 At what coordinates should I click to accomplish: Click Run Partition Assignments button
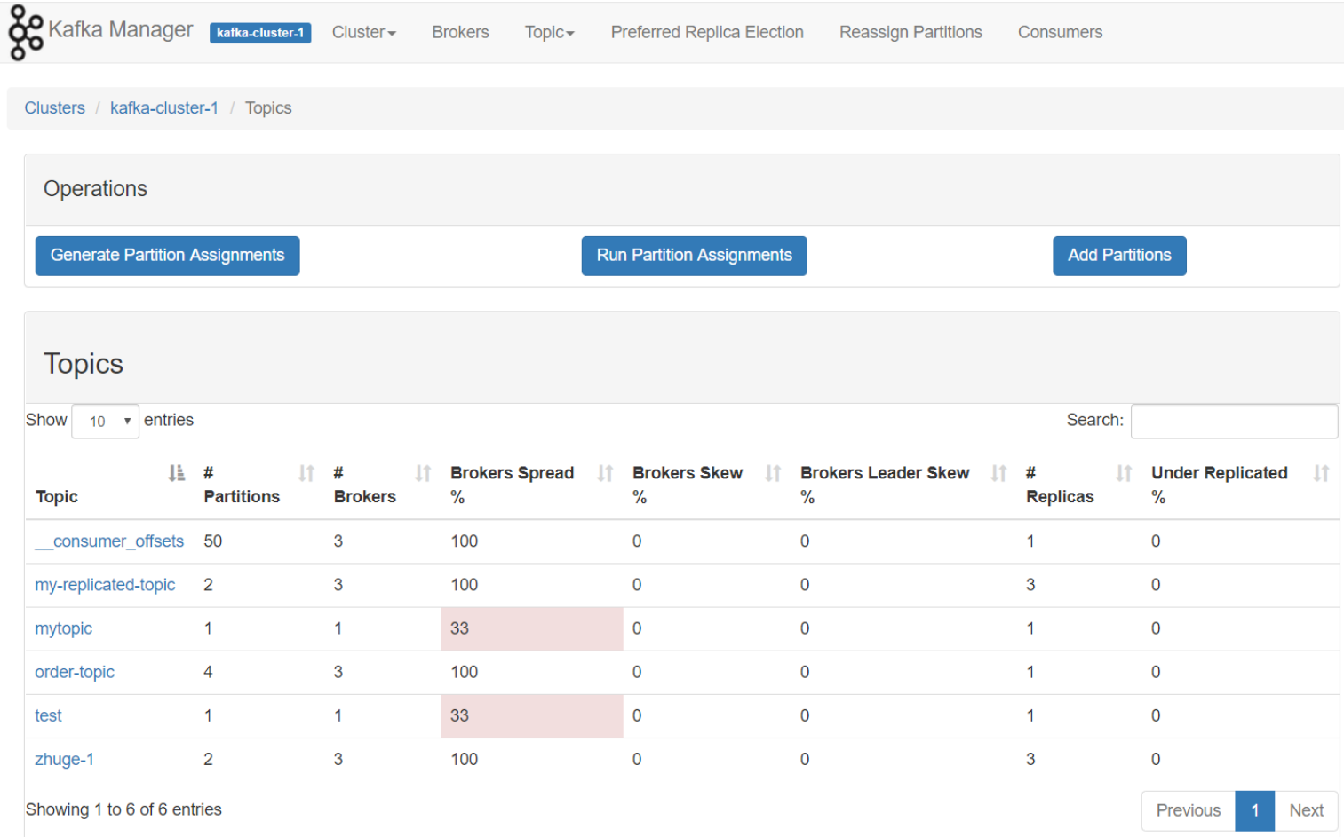[694, 256]
